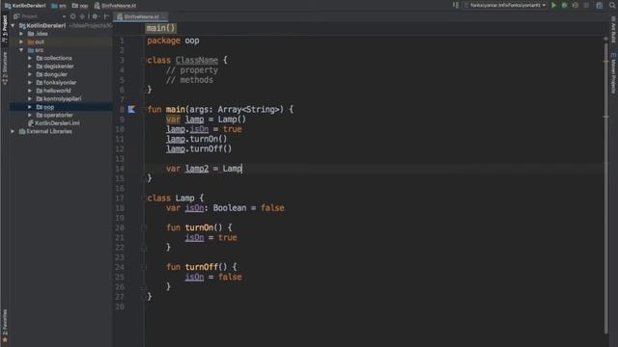
Task: Click isOn property declaration on line 18
Action: (x=194, y=208)
